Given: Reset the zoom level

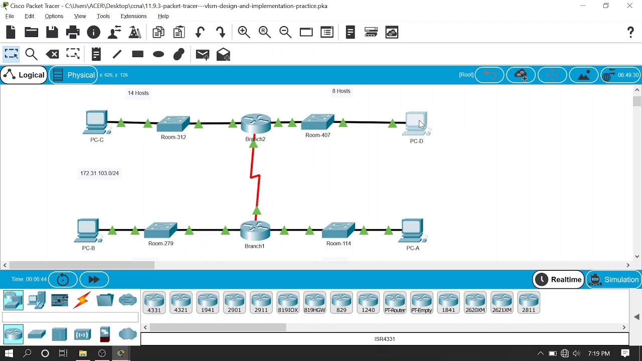Looking at the screenshot, I should tap(265, 33).
